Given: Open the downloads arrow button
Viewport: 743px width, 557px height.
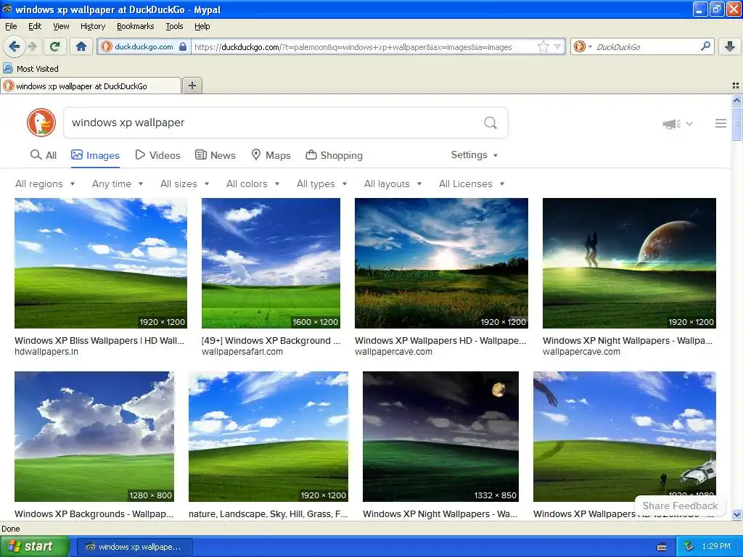Looking at the screenshot, I should (x=730, y=46).
